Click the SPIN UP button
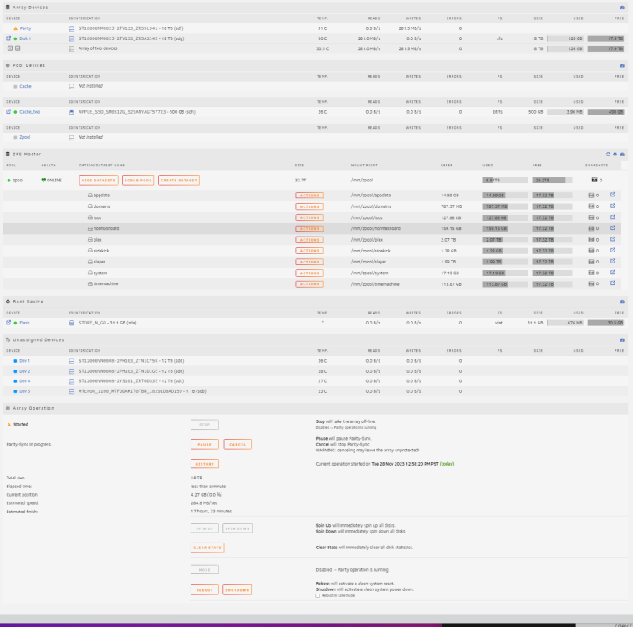633x627 pixels. (x=205, y=528)
